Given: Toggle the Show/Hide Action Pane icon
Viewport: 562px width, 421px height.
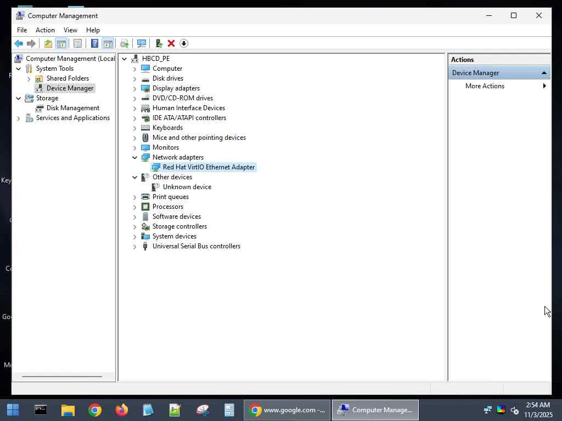Looking at the screenshot, I should click(108, 44).
